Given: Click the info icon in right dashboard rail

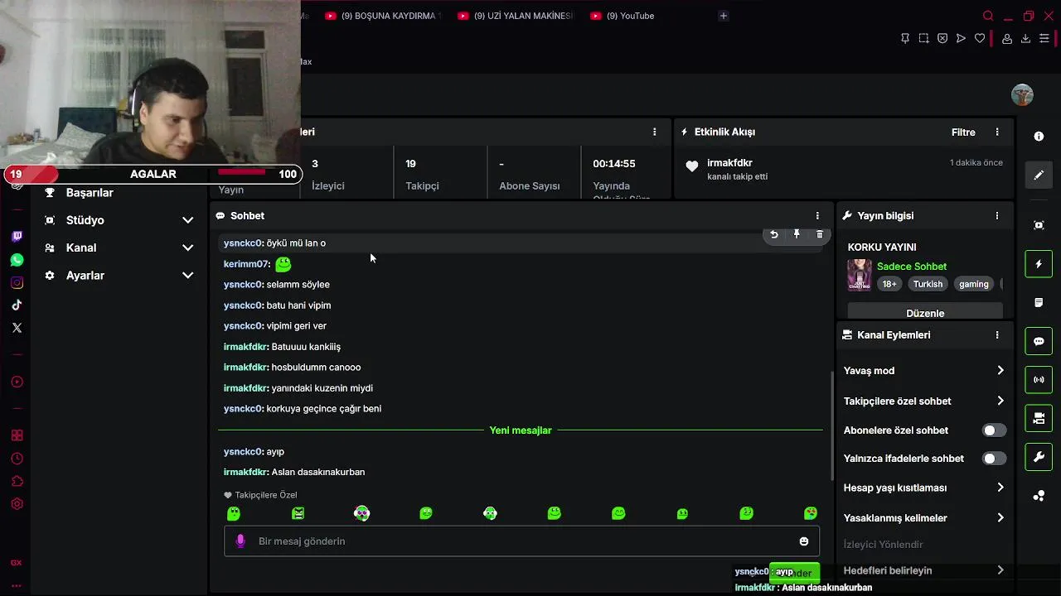Looking at the screenshot, I should pyautogui.click(x=1039, y=137).
